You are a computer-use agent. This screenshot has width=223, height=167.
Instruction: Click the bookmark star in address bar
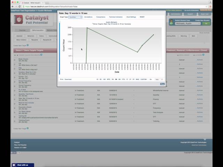pyautogui.click(x=206, y=7)
